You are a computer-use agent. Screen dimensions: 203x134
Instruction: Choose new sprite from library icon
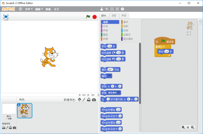coord(80,100)
